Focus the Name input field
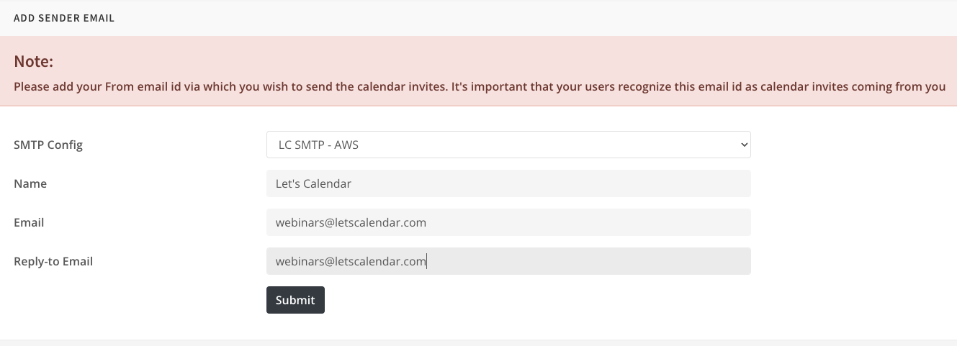This screenshot has width=957, height=346. (508, 183)
